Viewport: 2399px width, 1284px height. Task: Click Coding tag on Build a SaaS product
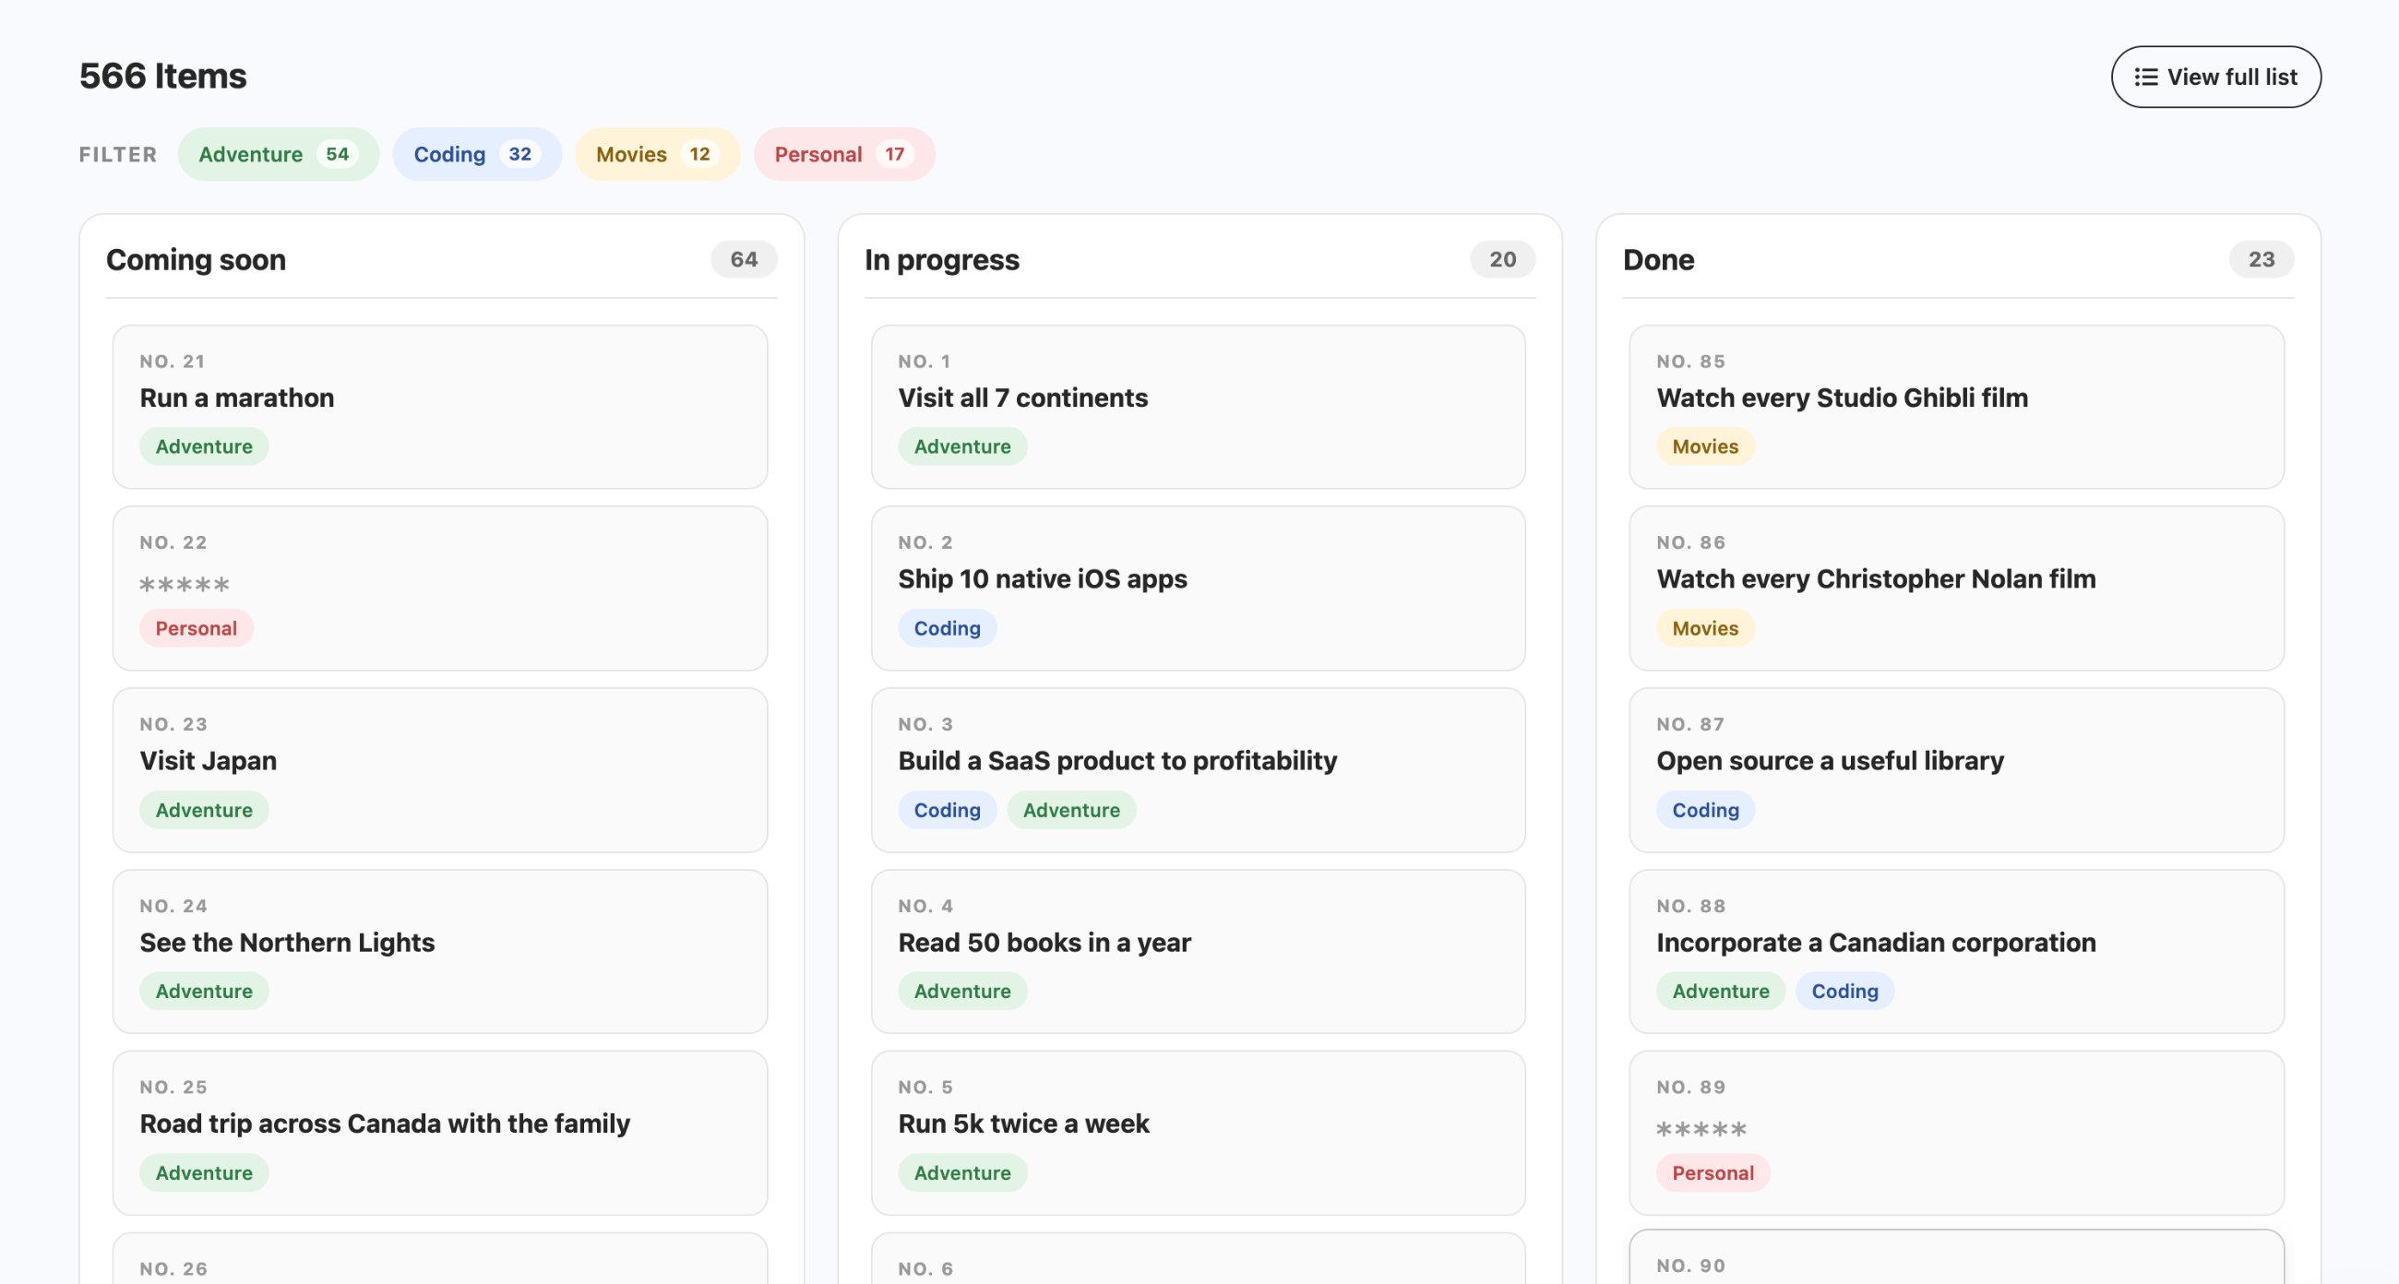coord(947,809)
